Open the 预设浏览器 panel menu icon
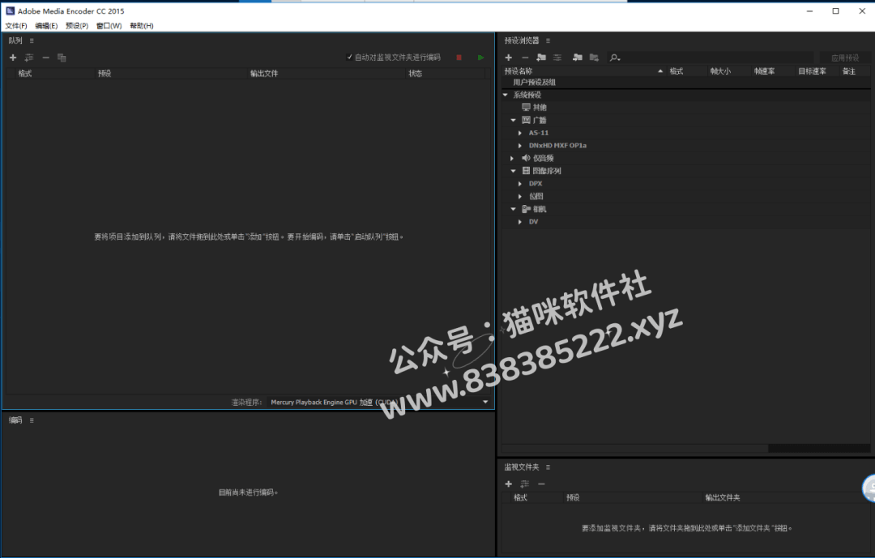The width and height of the screenshot is (875, 558). pyautogui.click(x=548, y=40)
